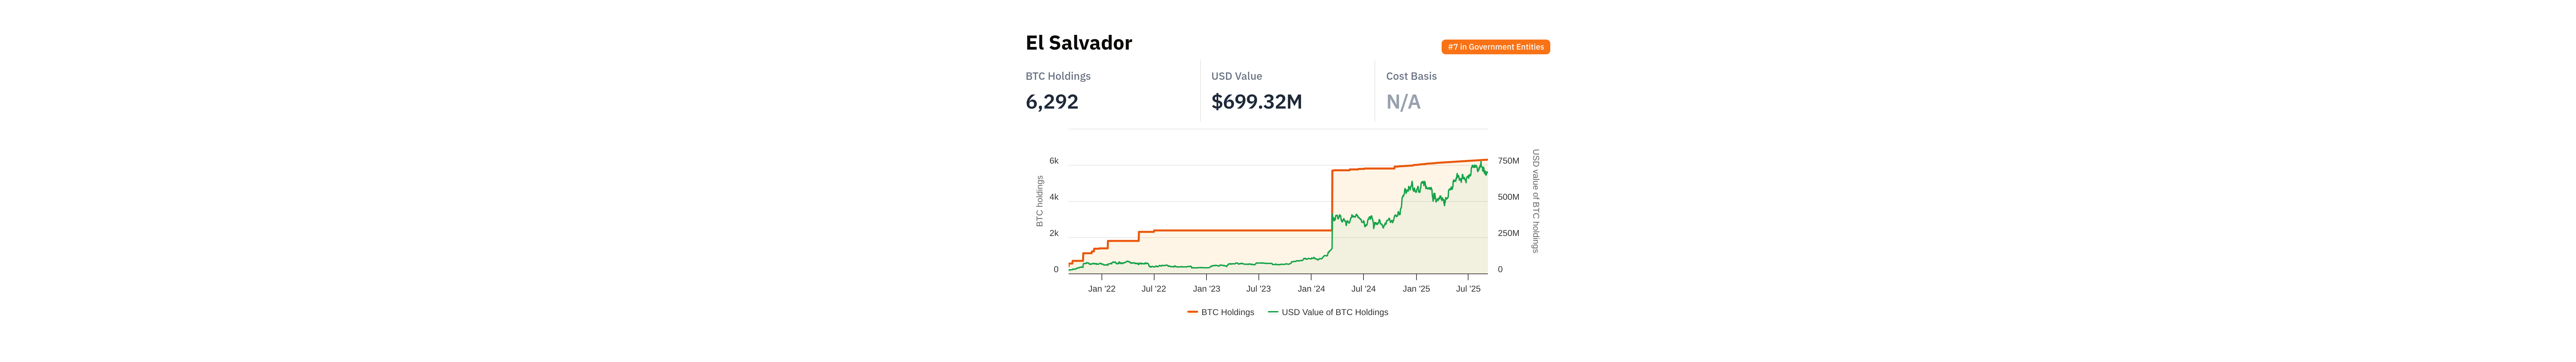
Task: Click the Jul '25 x-axis label
Action: tap(1468, 289)
